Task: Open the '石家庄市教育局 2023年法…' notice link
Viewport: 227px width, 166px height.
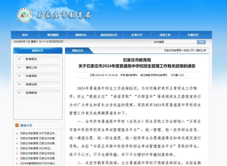Action: coord(36,148)
